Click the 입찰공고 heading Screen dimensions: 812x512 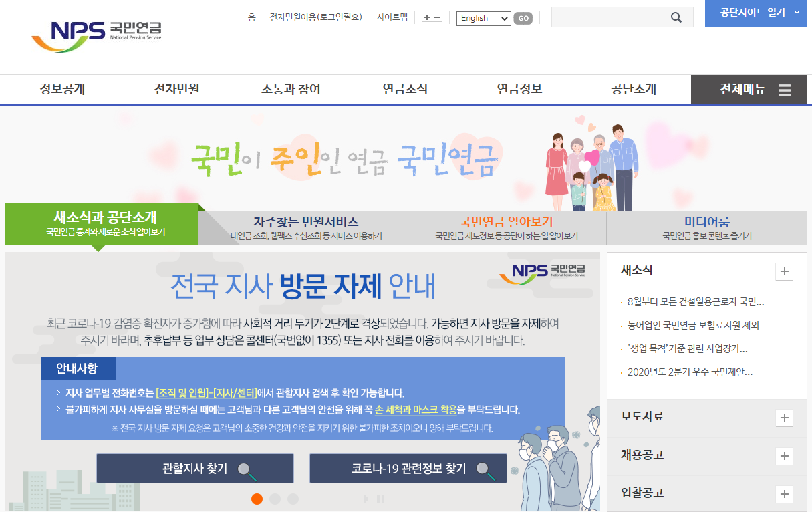tap(642, 493)
